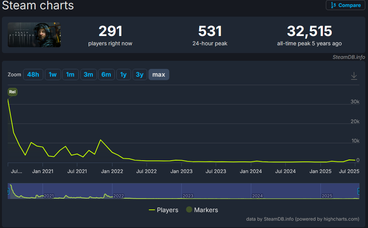
Task: Click the Jan 2021 axis label
Action: point(43,171)
